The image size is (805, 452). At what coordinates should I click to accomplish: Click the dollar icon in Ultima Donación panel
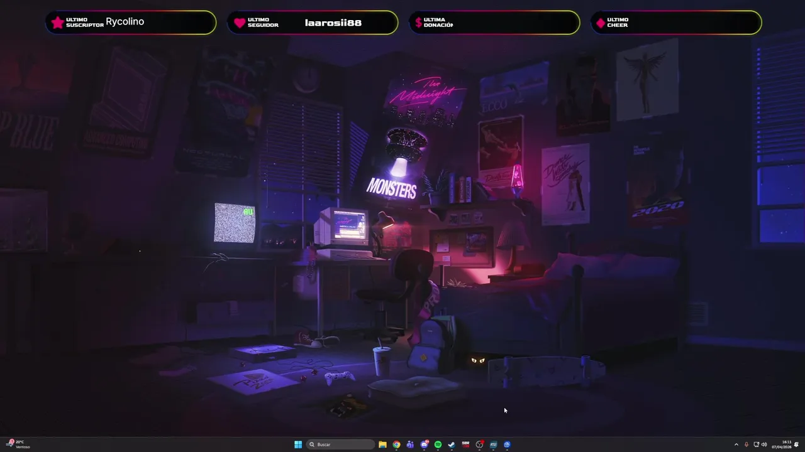point(418,23)
